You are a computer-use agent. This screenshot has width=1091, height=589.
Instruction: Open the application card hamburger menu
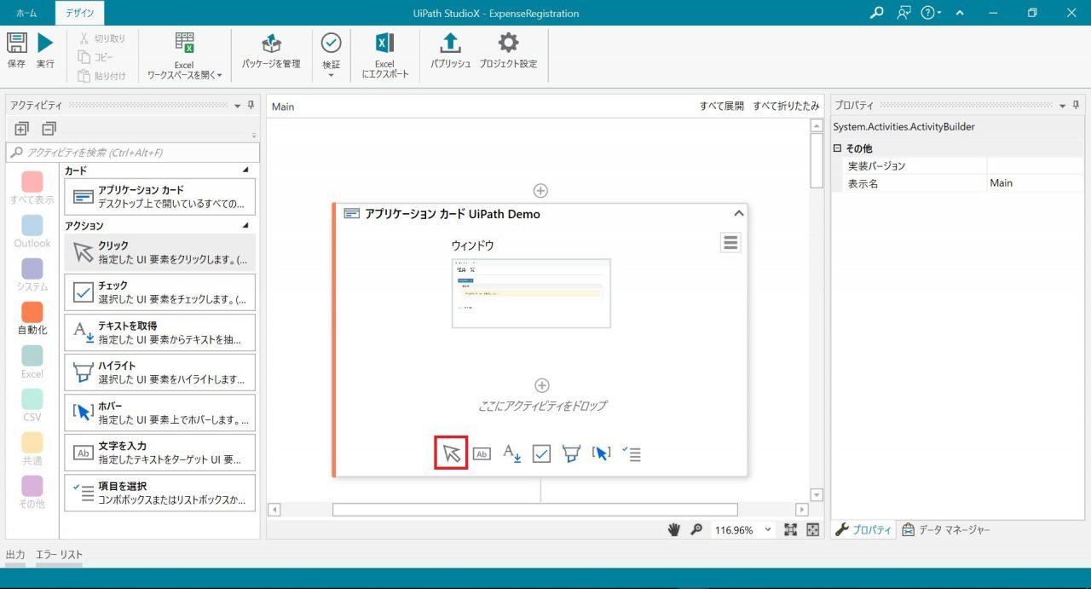point(730,243)
